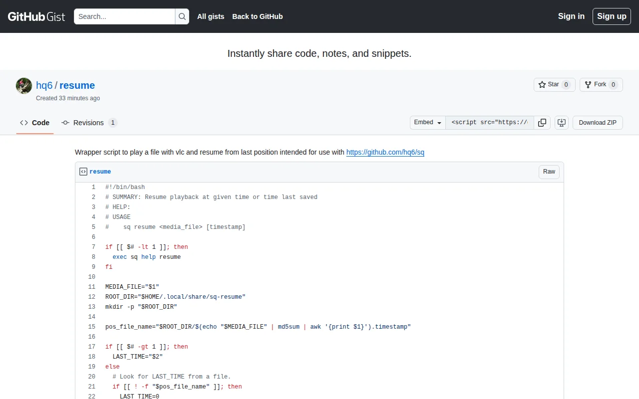
Task: Select the embed script URL field
Action: coord(490,123)
